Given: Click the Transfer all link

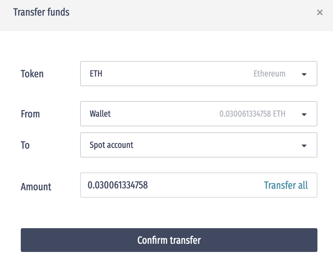Looking at the screenshot, I should tap(286, 185).
